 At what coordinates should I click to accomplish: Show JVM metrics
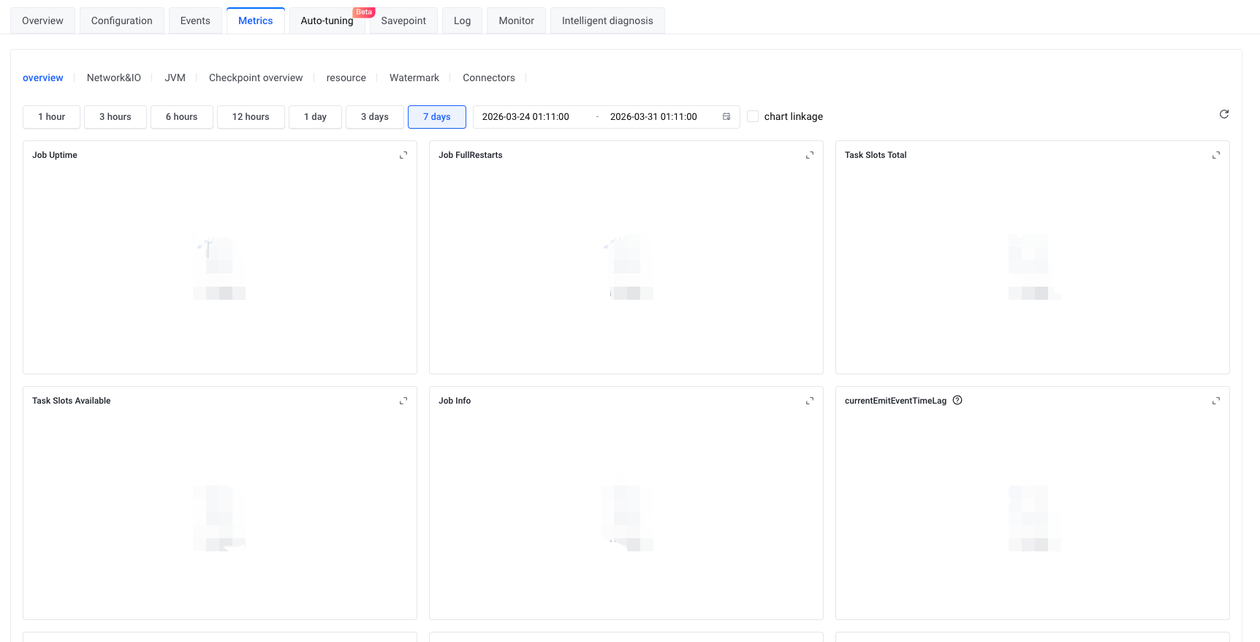tap(175, 78)
